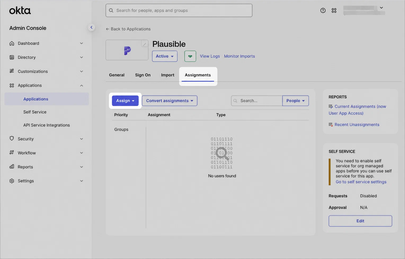405x259 pixels.
Task: Collapse the Applications menu chevron
Action: pos(82,85)
